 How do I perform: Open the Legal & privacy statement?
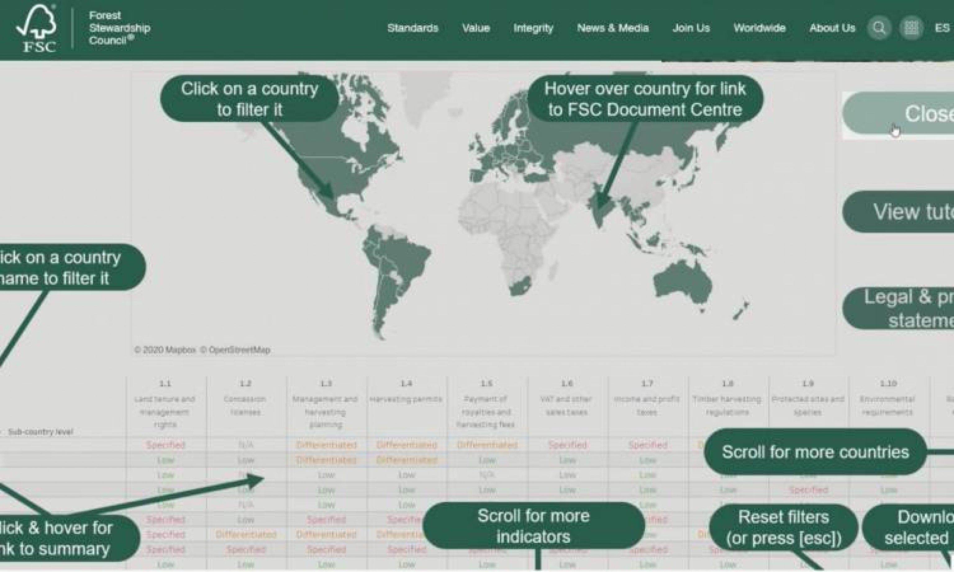[918, 307]
